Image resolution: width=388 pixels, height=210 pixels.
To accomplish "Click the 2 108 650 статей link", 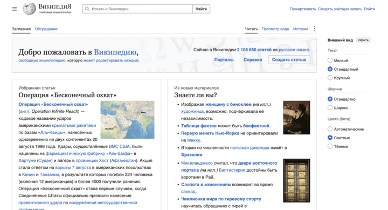I will [x=254, y=50].
